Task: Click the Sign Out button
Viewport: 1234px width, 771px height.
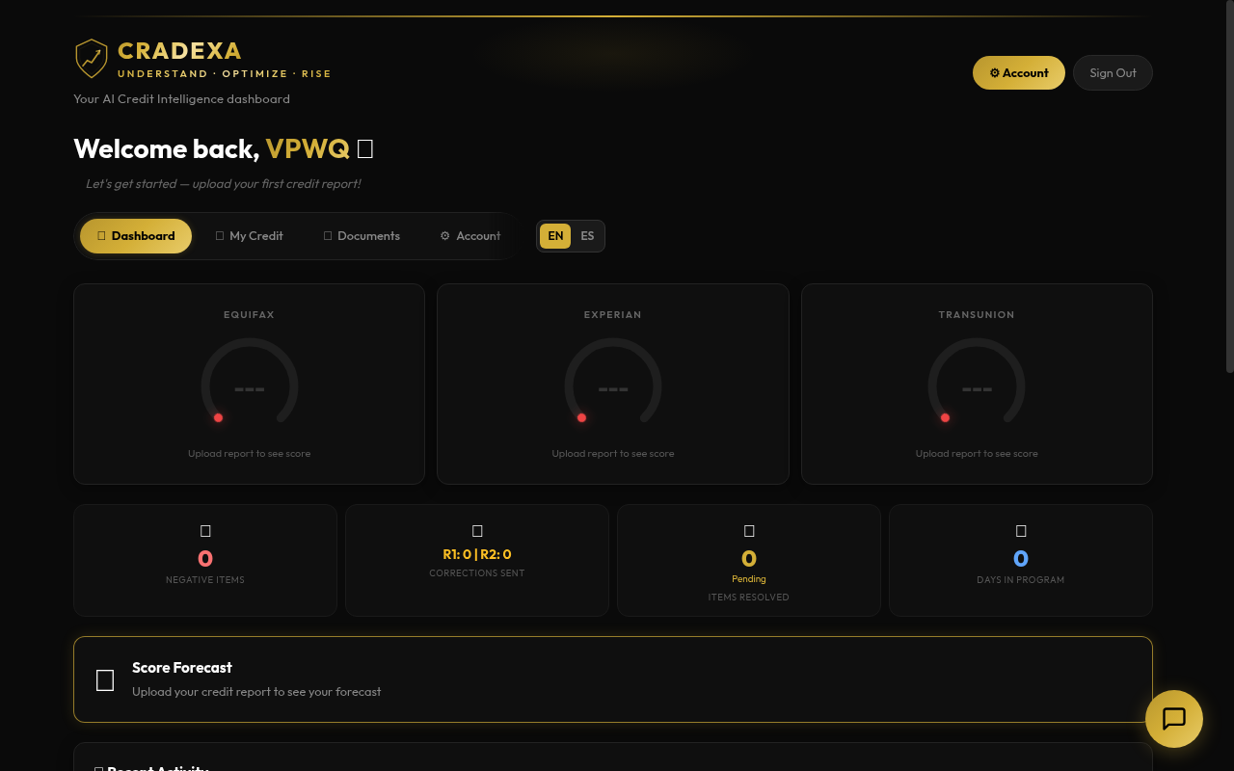Action: pos(1113,73)
